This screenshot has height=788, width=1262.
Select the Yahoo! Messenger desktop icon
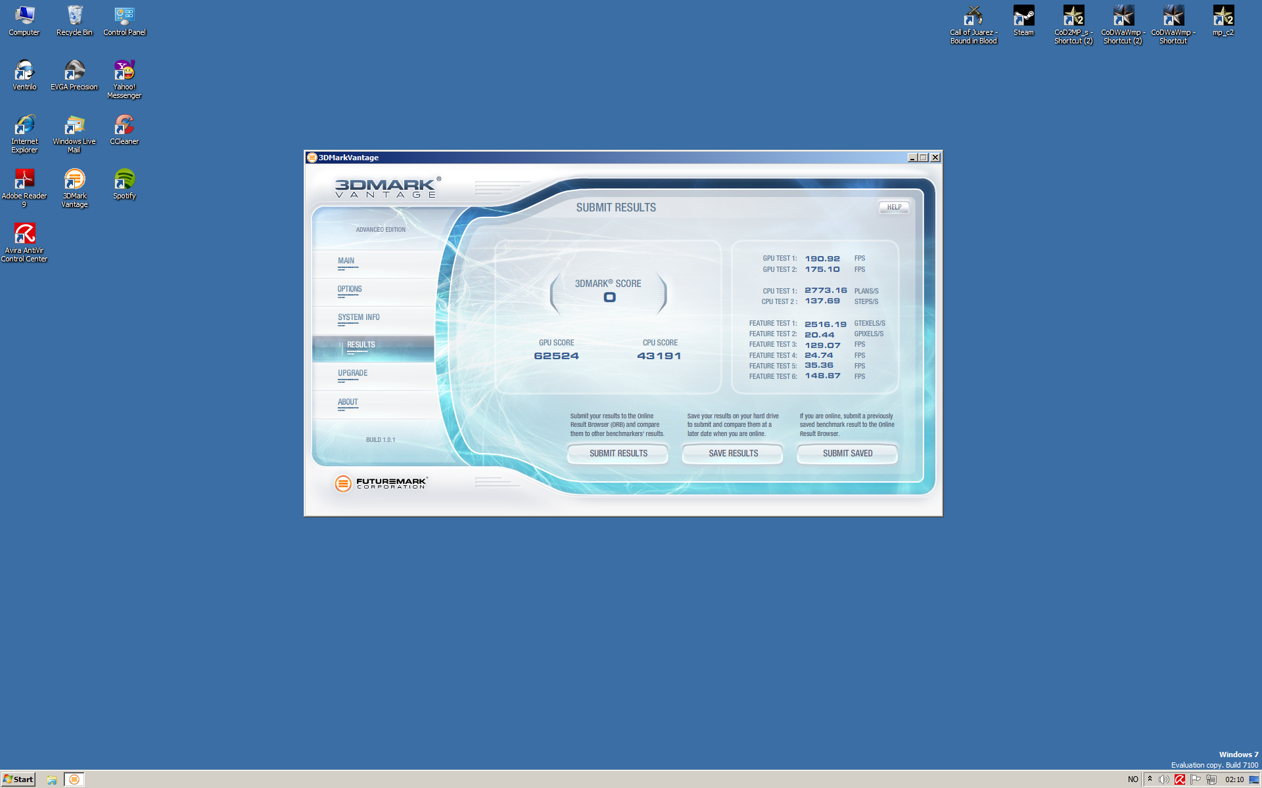pyautogui.click(x=124, y=79)
